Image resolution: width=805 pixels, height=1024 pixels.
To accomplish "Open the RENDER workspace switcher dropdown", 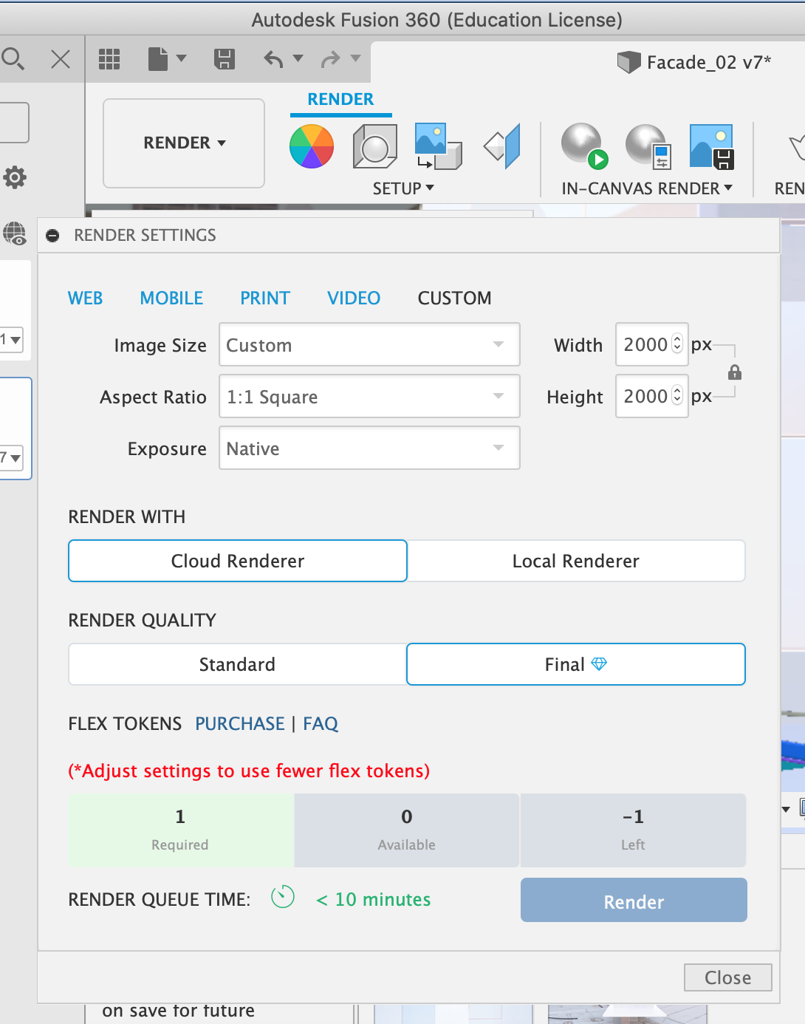I will pyautogui.click(x=184, y=143).
